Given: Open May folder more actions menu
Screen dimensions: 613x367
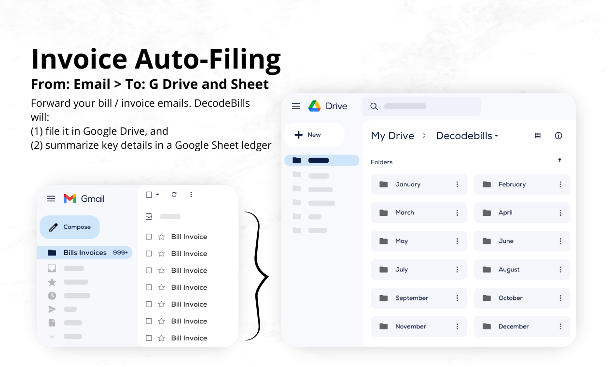Looking at the screenshot, I should pos(457,241).
